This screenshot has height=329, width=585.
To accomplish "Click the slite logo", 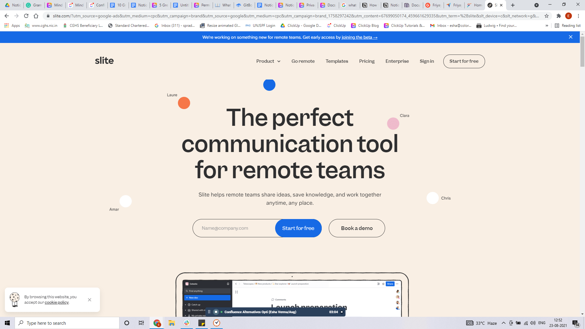I will 104,61.
